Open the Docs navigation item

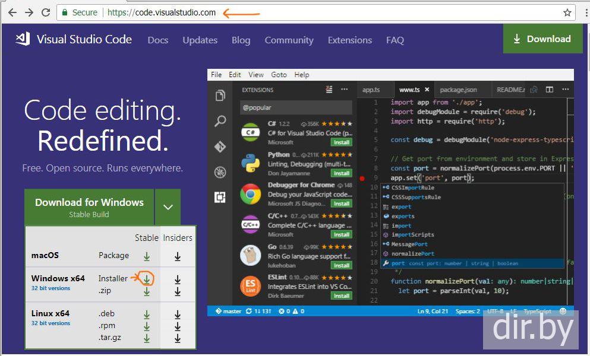point(157,40)
